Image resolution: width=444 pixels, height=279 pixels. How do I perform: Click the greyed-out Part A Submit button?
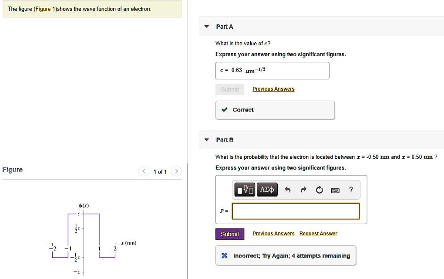tap(230, 89)
